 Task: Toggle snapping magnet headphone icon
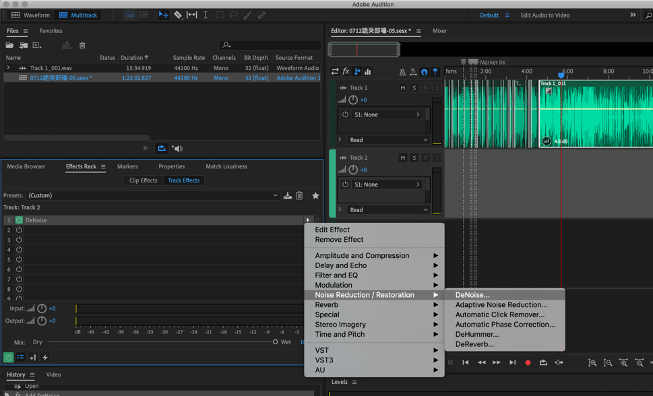pos(425,71)
